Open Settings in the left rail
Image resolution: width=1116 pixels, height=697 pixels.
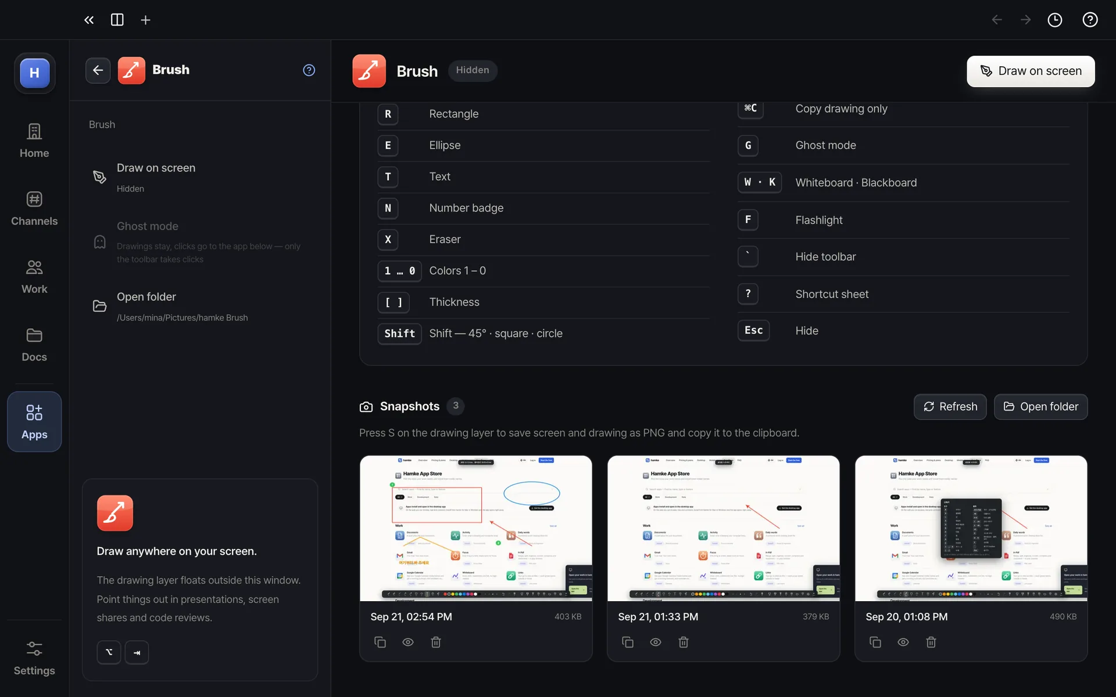coord(34,659)
